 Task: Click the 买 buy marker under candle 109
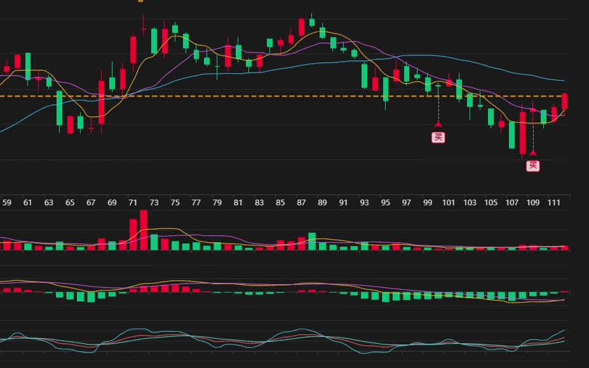coord(533,166)
